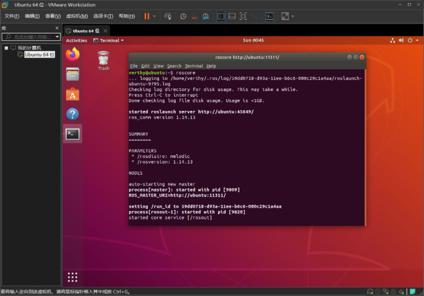Open the terminal Search menu
Image resolution: width=424 pixels, height=296 pixels.
pos(174,66)
